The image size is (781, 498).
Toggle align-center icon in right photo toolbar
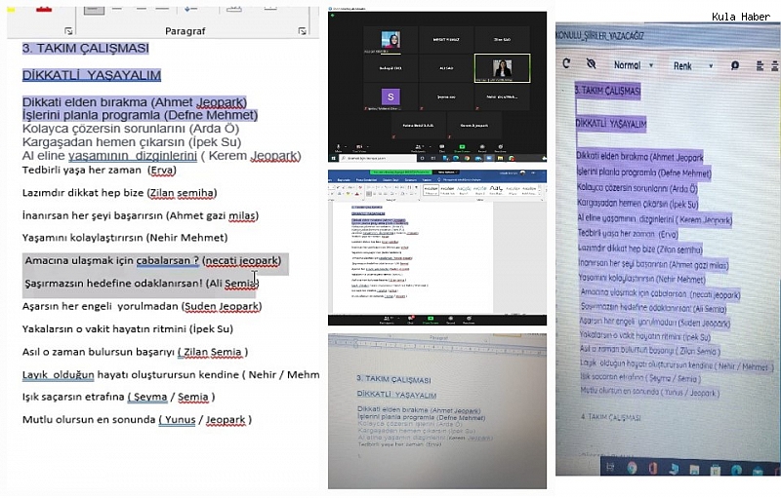775,65
